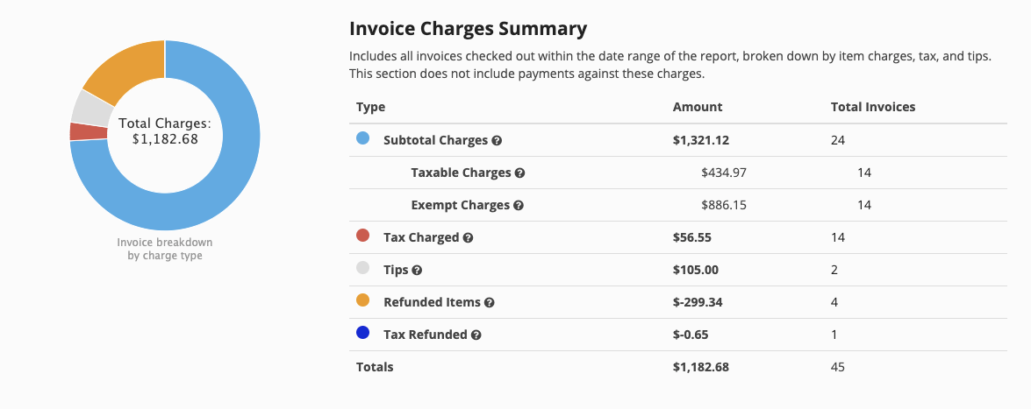Click the $1,321.12 subtotal amount
This screenshot has width=1031, height=409.
coord(701,140)
